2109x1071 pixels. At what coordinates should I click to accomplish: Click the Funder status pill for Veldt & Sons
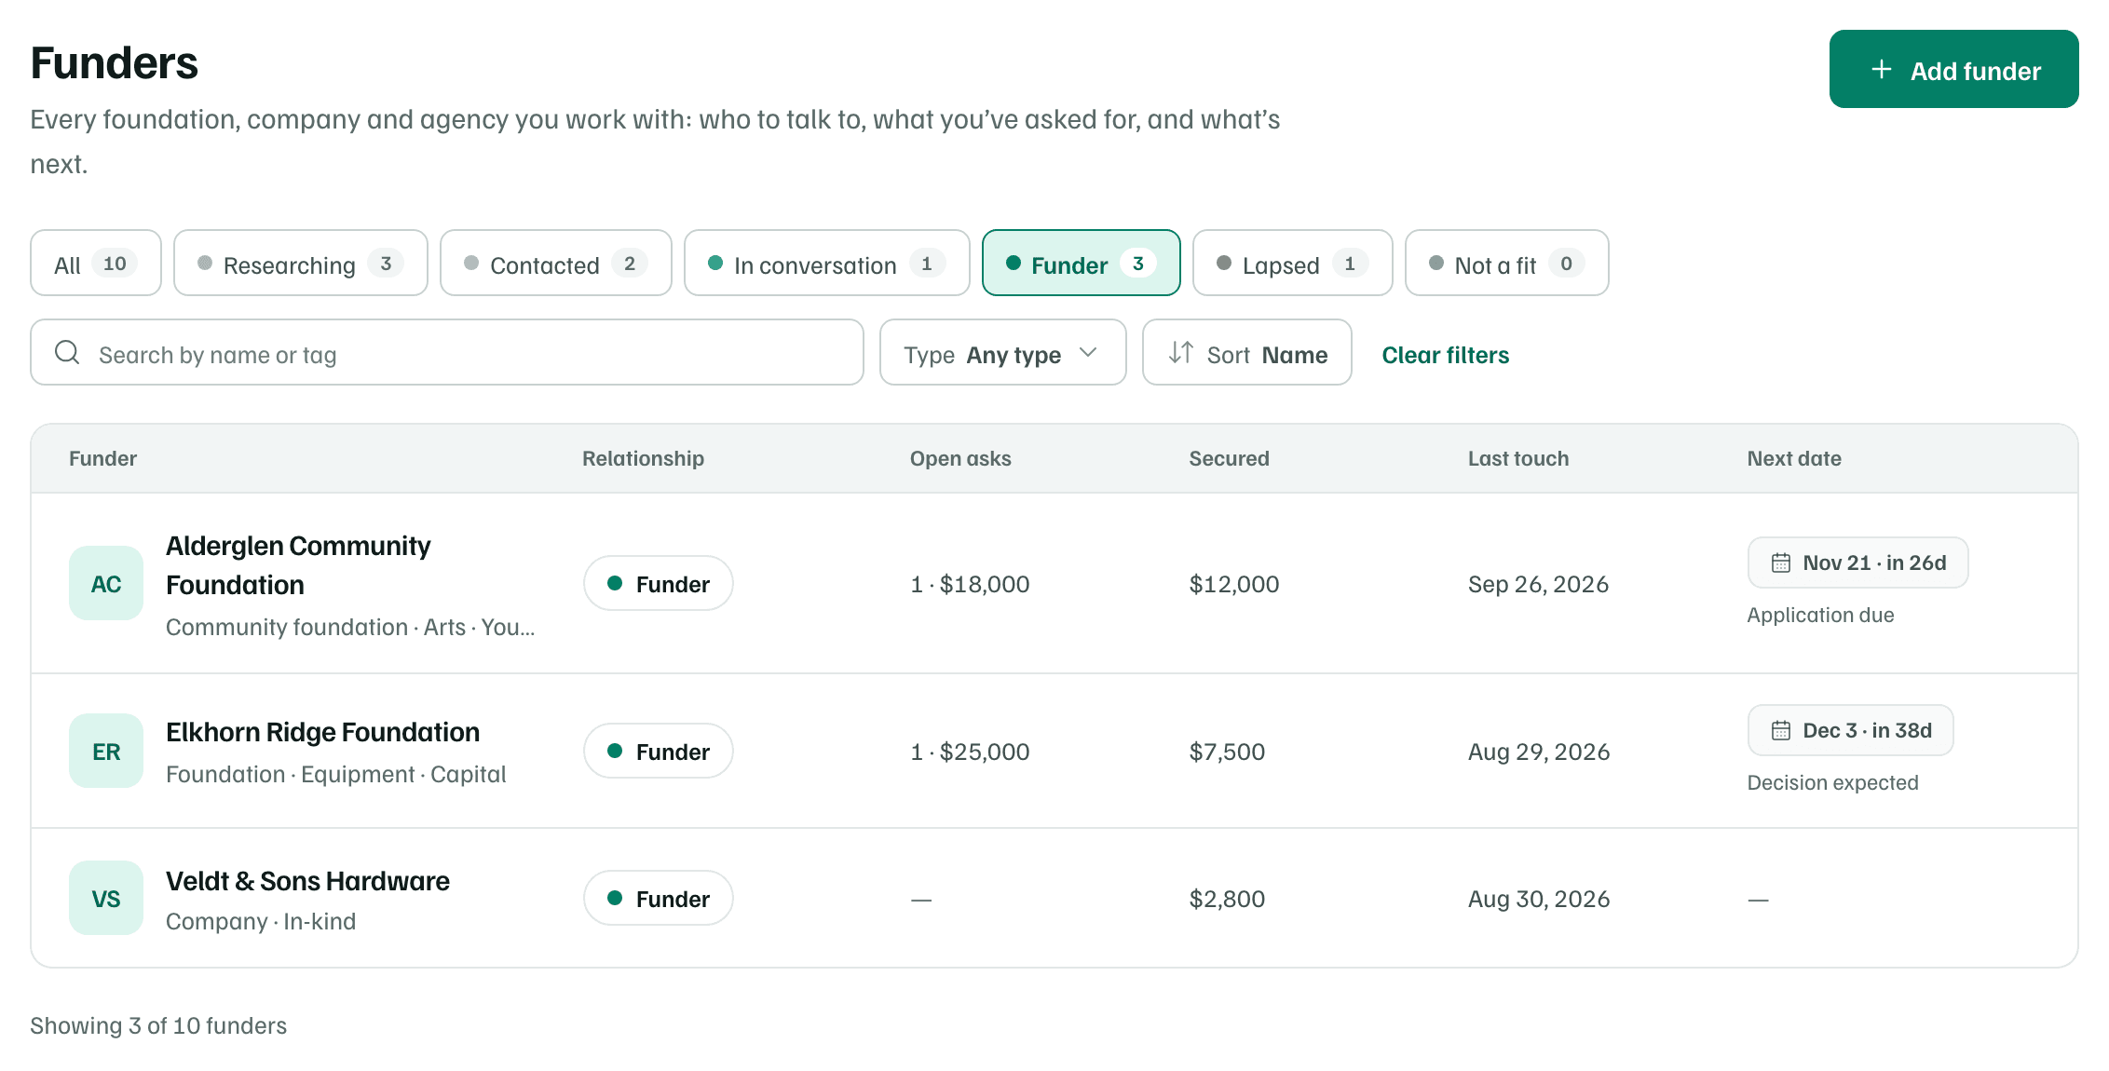659,898
